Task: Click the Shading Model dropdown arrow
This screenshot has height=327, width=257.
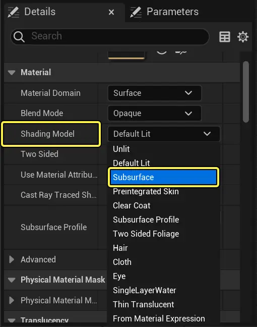Action: click(x=207, y=134)
